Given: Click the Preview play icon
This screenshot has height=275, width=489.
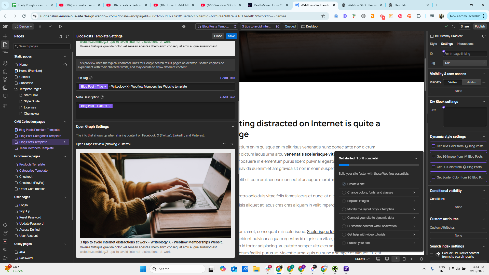Looking at the screenshot, I should [x=60, y=26].
